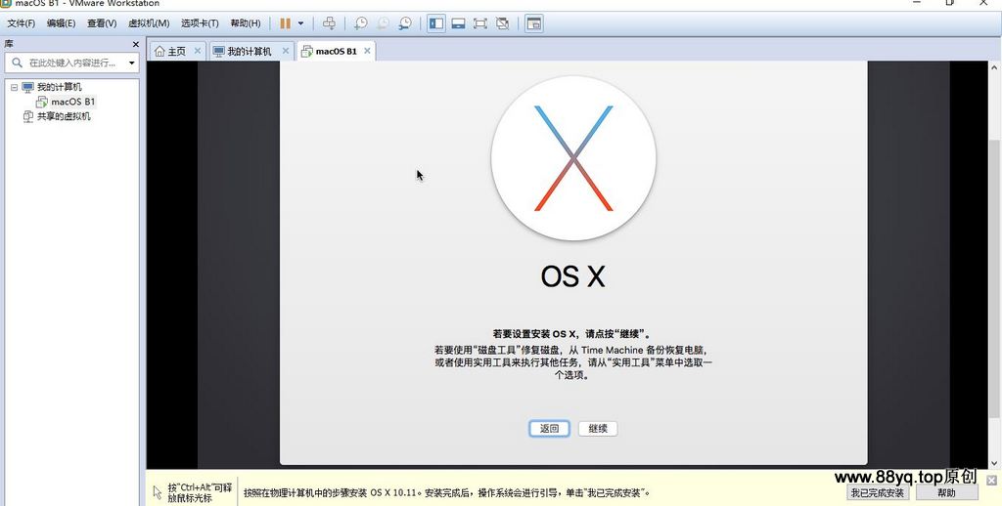Image resolution: width=1002 pixels, height=506 pixels.
Task: Take a snapshot of this virtual machine
Action: (x=360, y=23)
